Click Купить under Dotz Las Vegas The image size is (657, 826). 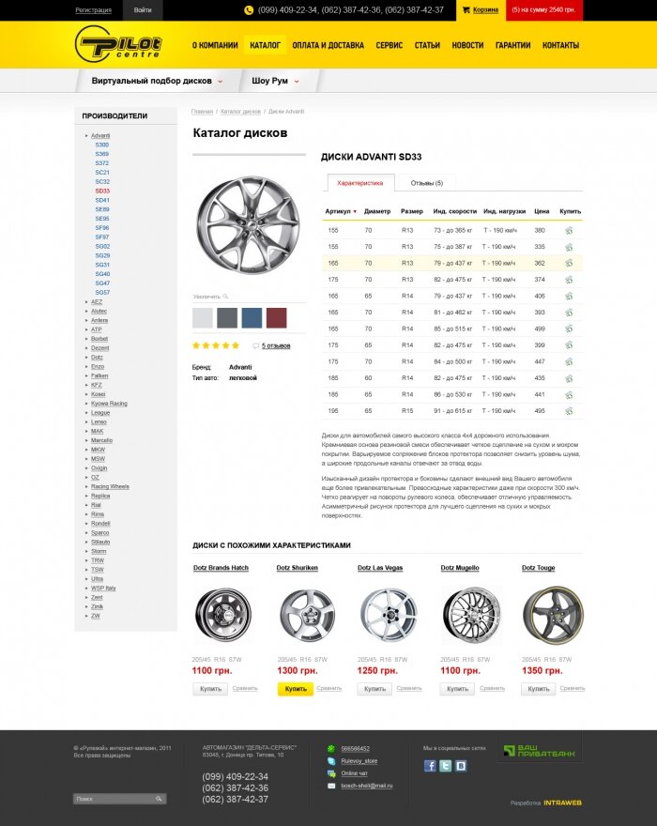374,689
